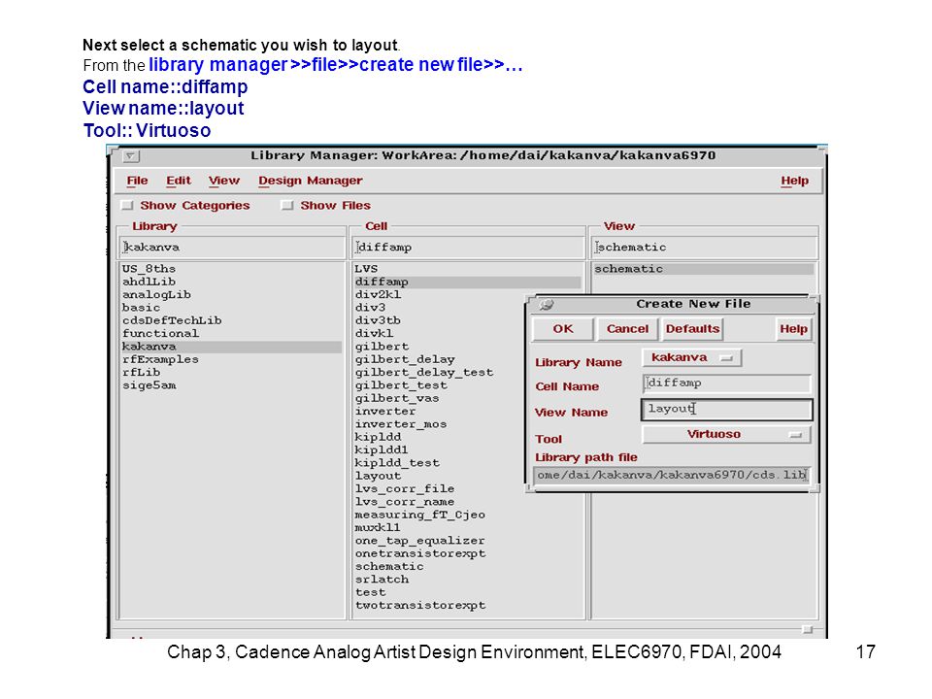Open the Edit menu
The width and height of the screenshot is (932, 699).
click(x=179, y=181)
